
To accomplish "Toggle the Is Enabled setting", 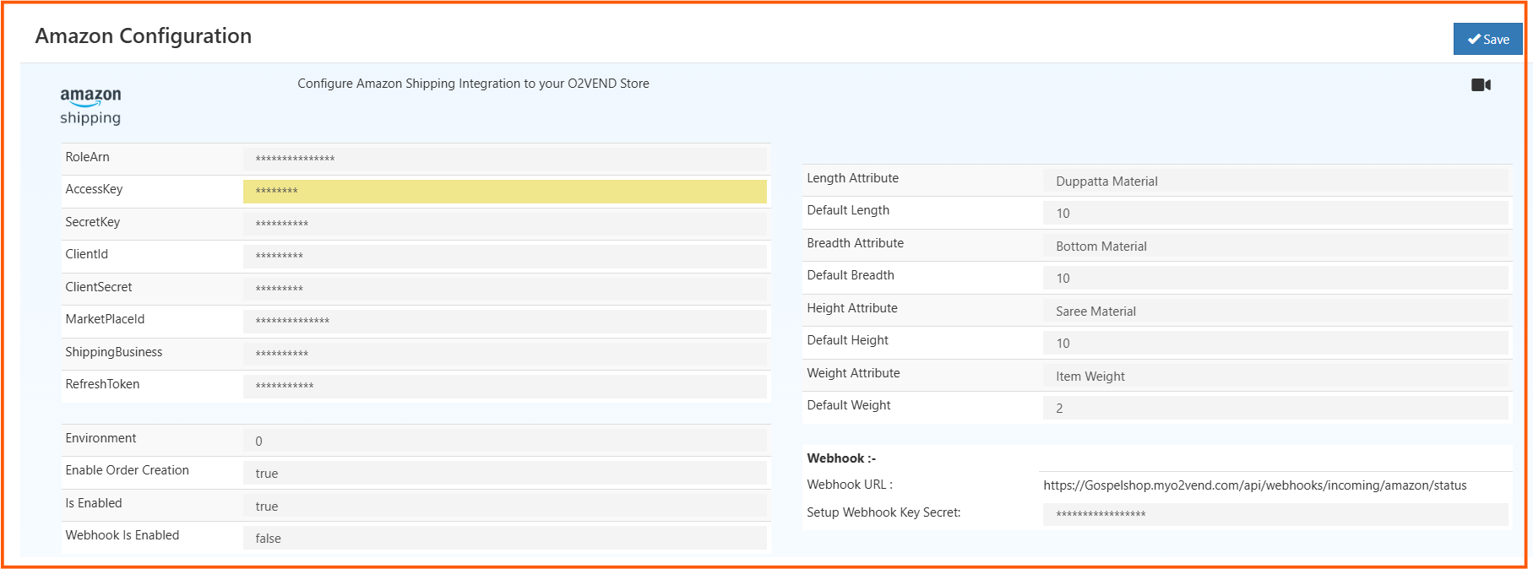I will (x=505, y=505).
